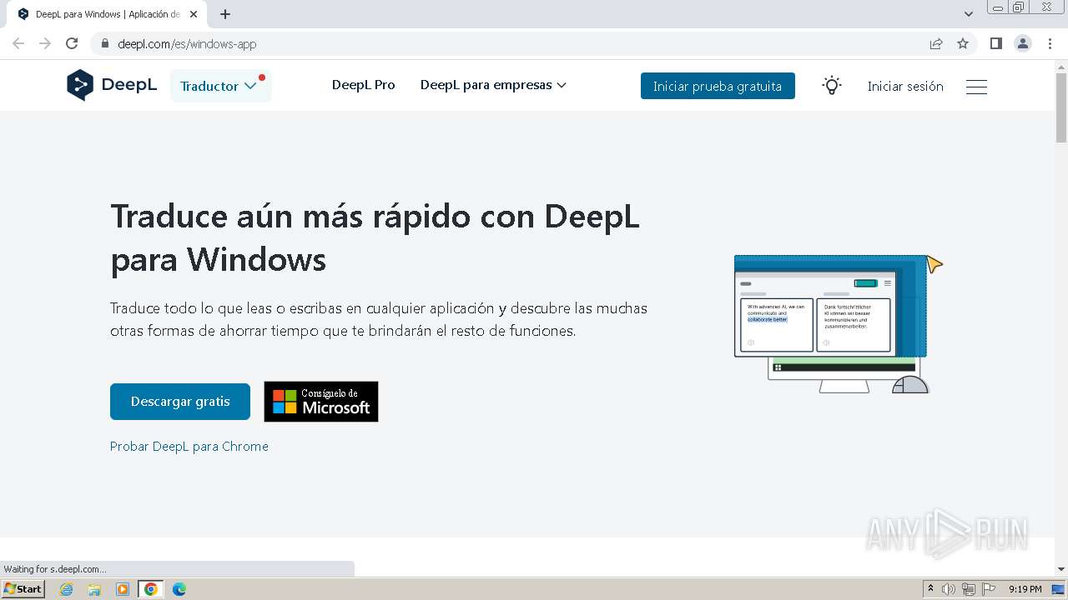Image resolution: width=1068 pixels, height=600 pixels.
Task: Click the network tray icon
Action: point(969,589)
